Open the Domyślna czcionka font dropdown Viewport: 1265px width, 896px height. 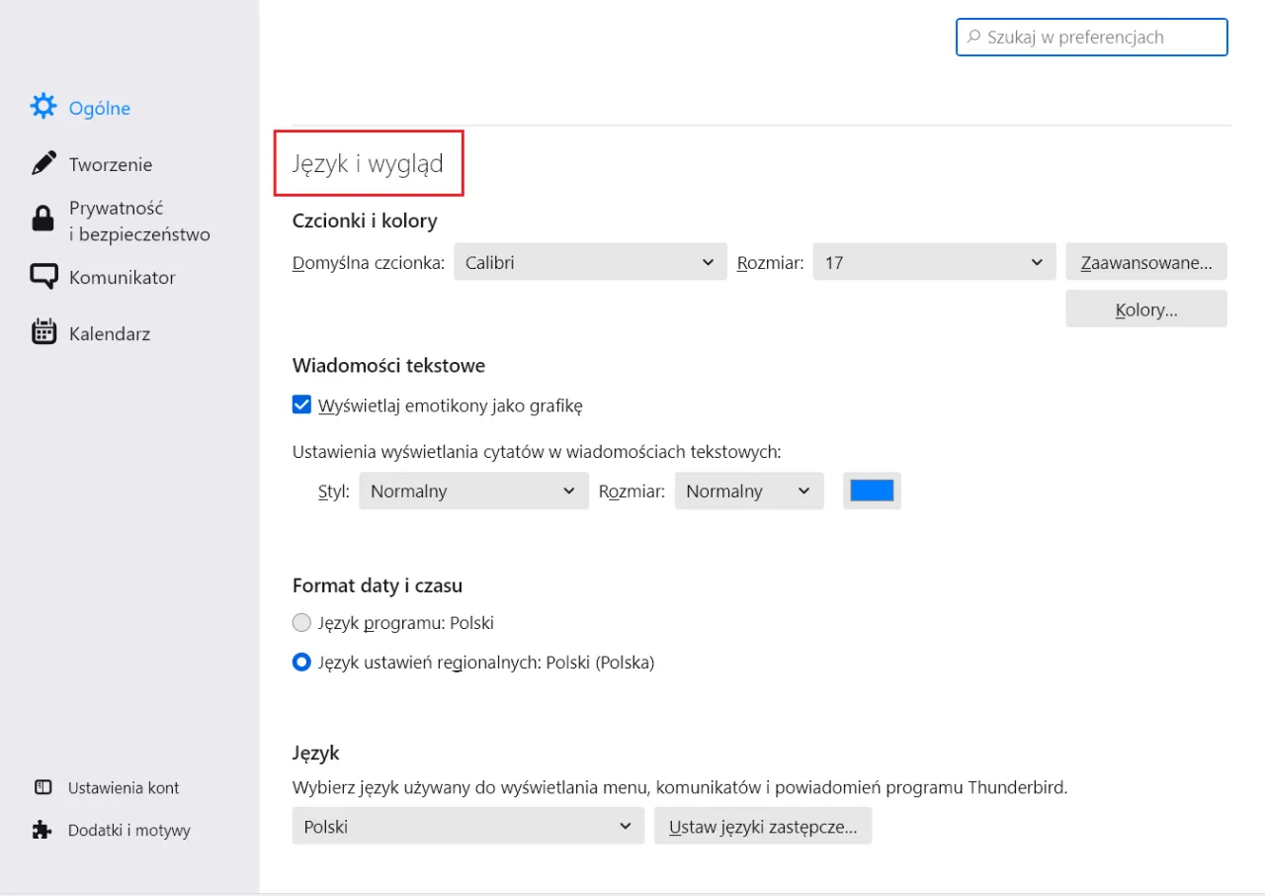[590, 262]
